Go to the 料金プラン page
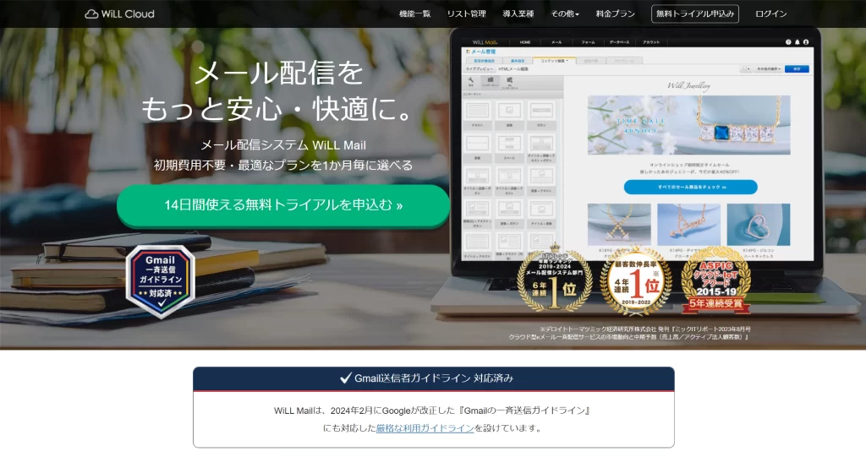Image resolution: width=866 pixels, height=457 pixels. (615, 14)
